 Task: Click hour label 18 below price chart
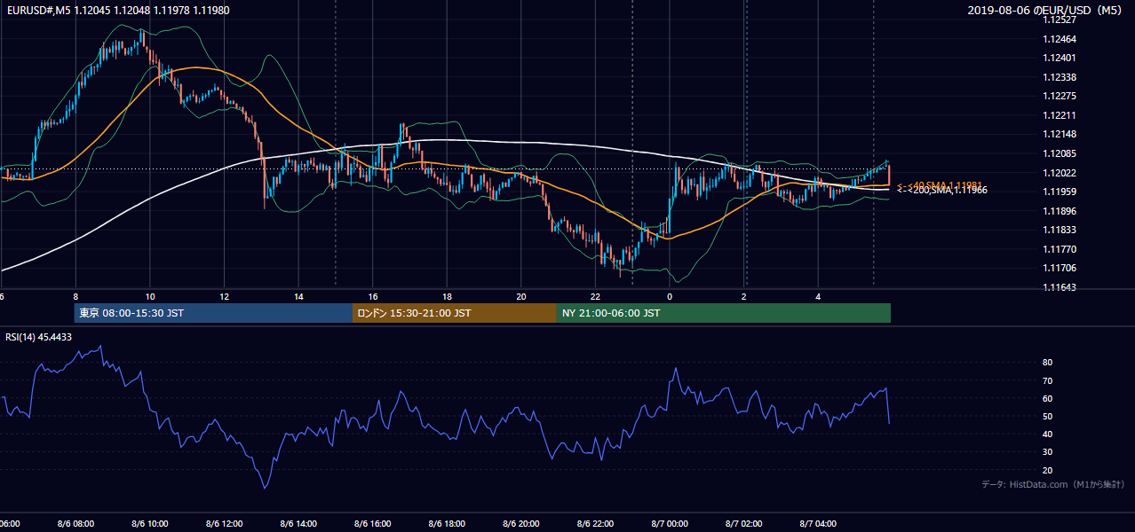(447, 297)
